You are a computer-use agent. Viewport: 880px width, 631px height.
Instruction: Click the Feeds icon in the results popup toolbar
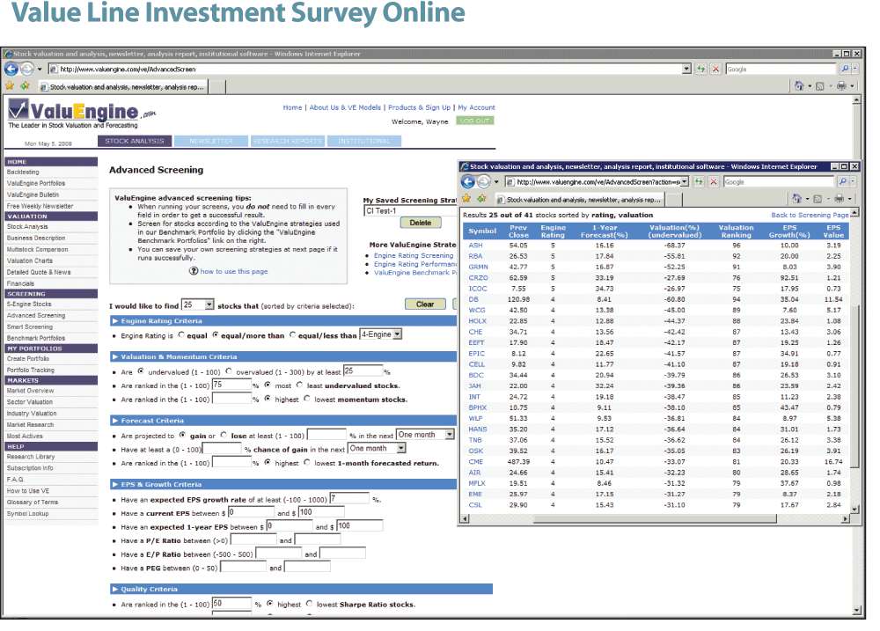tap(818, 199)
